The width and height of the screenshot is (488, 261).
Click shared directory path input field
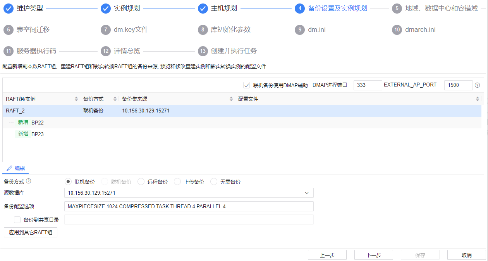tap(189, 220)
